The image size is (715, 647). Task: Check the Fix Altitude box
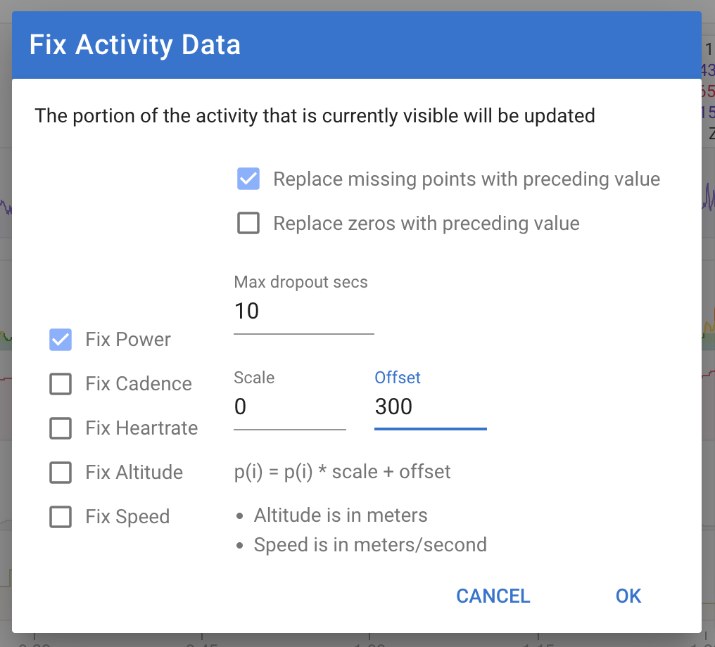point(61,473)
